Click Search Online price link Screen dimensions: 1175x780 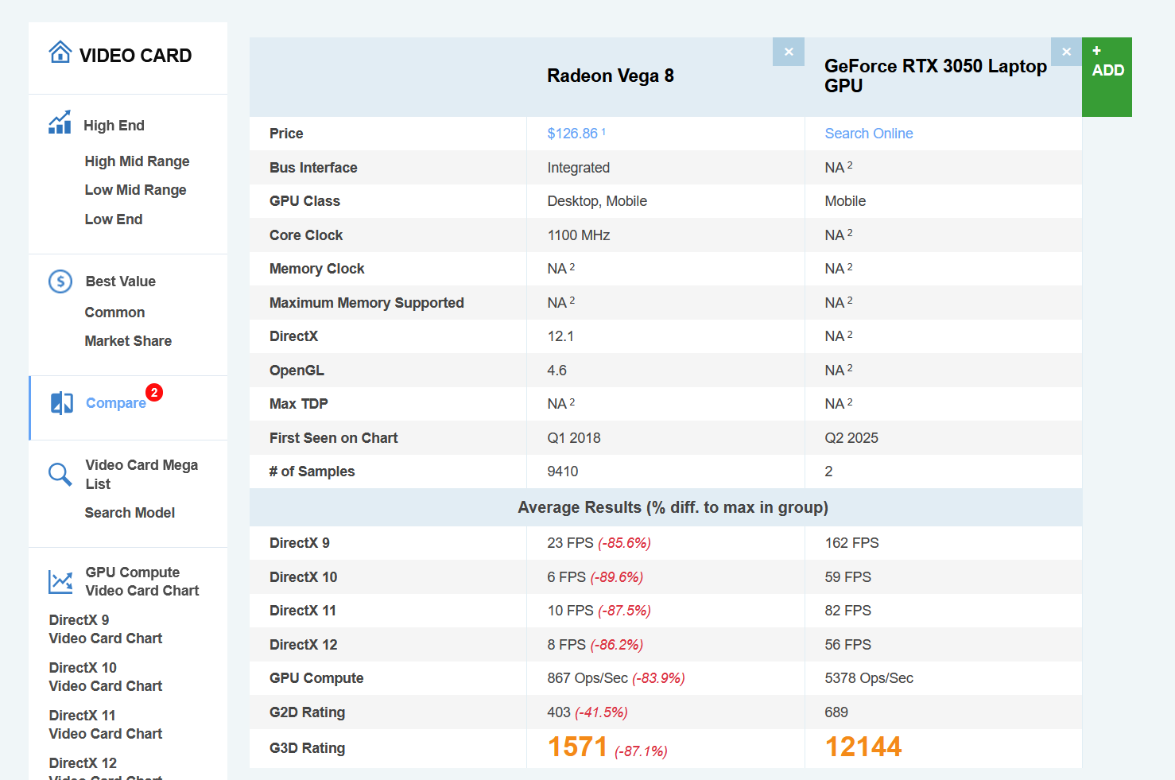869,134
